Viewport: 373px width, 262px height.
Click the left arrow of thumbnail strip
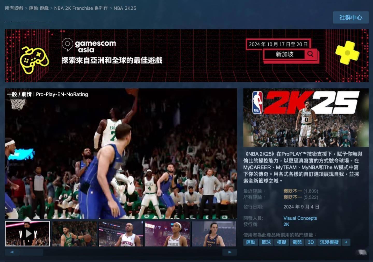coord(12,252)
